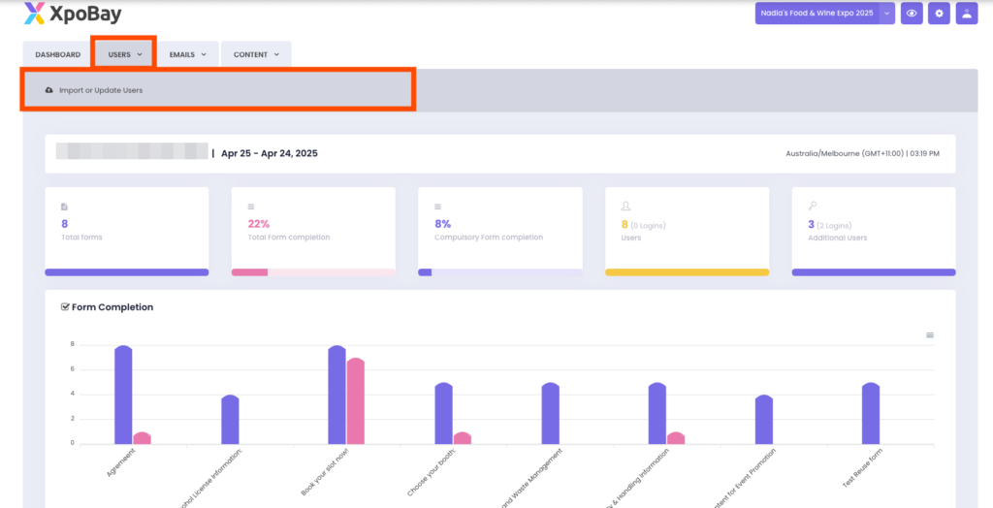Open settings via the gear icon

point(939,14)
